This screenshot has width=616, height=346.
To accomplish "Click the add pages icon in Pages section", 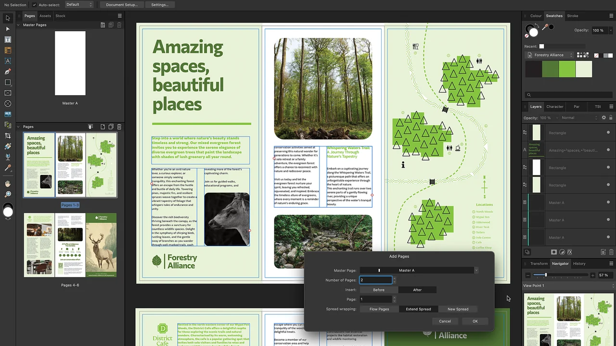I will click(x=103, y=127).
